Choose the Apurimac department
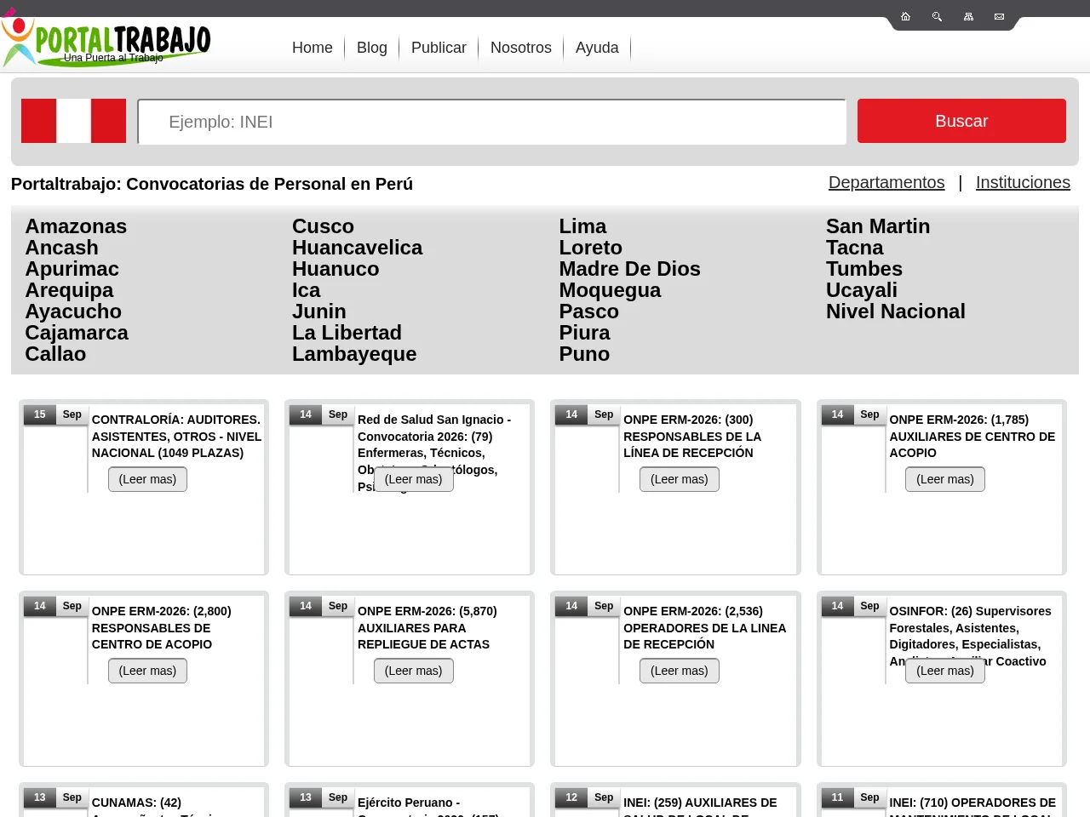This screenshot has height=817, width=1090. pos(72,269)
